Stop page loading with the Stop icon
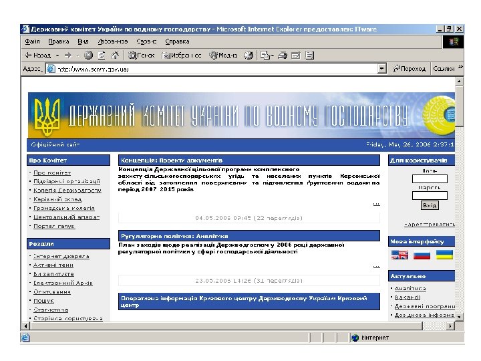Screen dimensions: 481x361 click(x=88, y=55)
